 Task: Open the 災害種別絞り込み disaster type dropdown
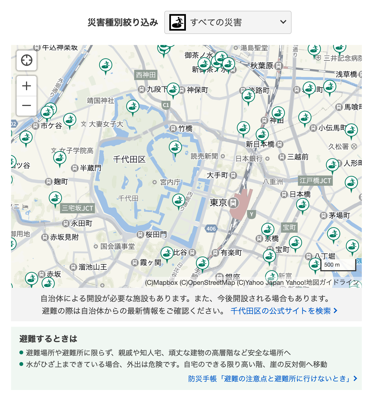tap(227, 22)
